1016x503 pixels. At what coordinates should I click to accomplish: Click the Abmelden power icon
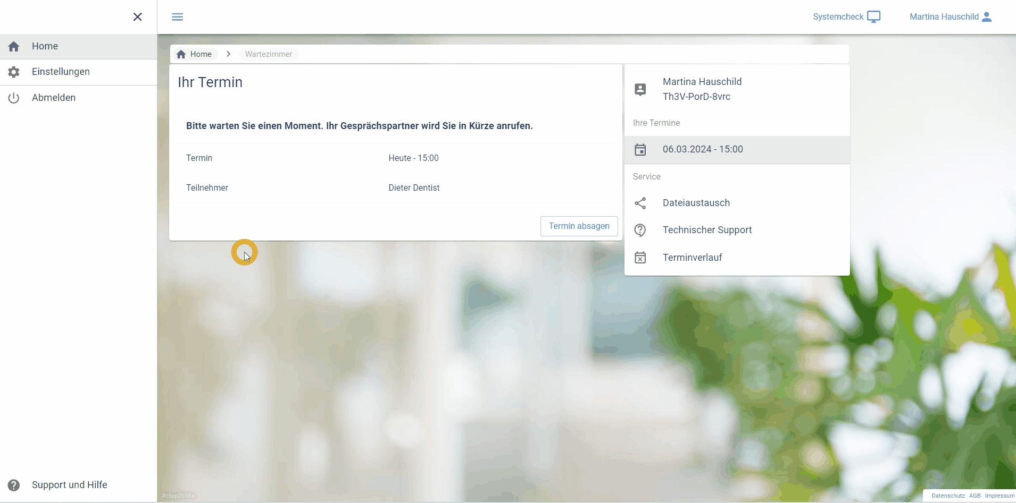click(x=14, y=98)
